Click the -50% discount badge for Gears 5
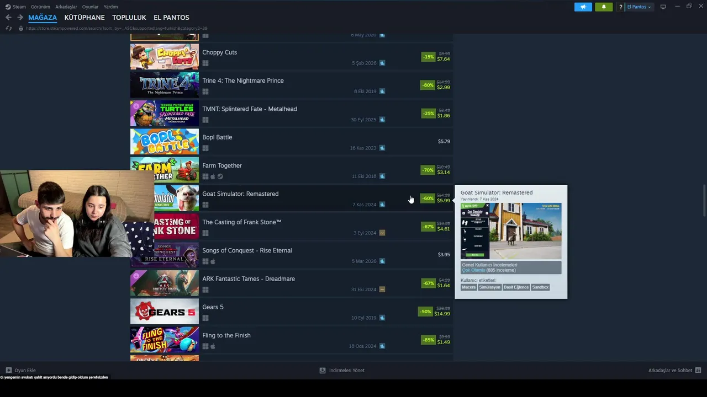This screenshot has width=707, height=397. pos(426,312)
